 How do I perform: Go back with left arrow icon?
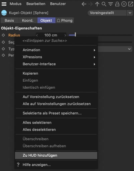[84, 4]
